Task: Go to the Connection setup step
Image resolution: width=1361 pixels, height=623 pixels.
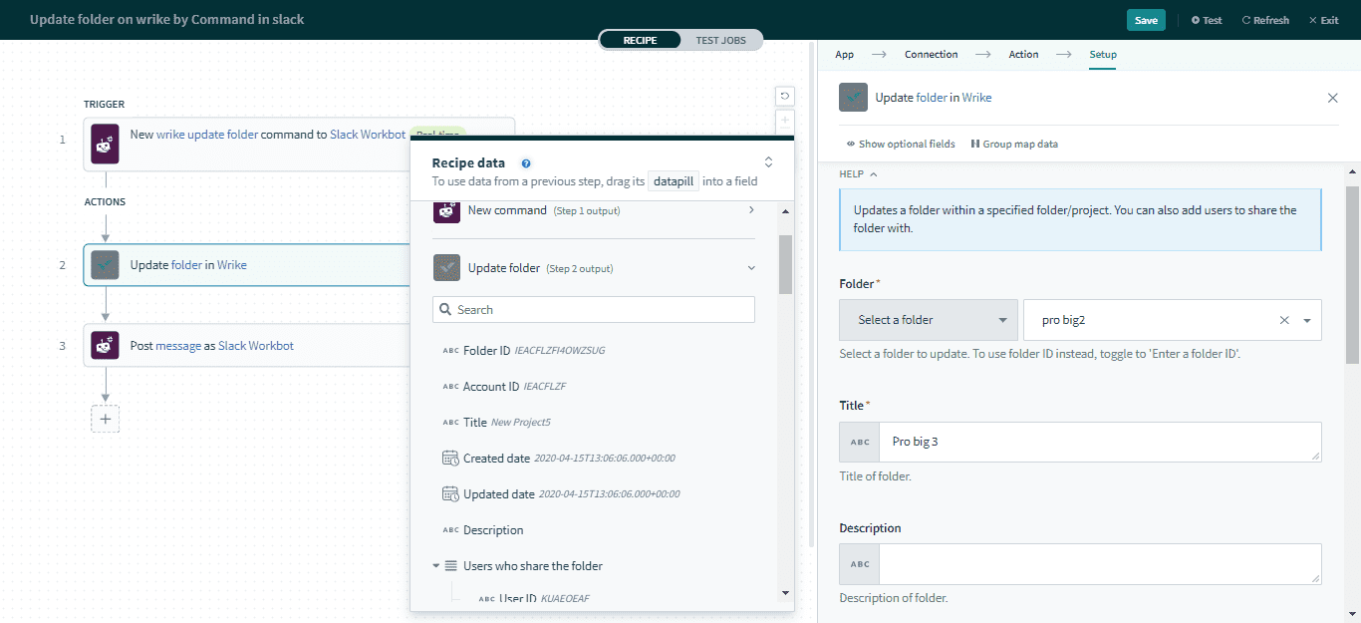Action: coord(931,55)
